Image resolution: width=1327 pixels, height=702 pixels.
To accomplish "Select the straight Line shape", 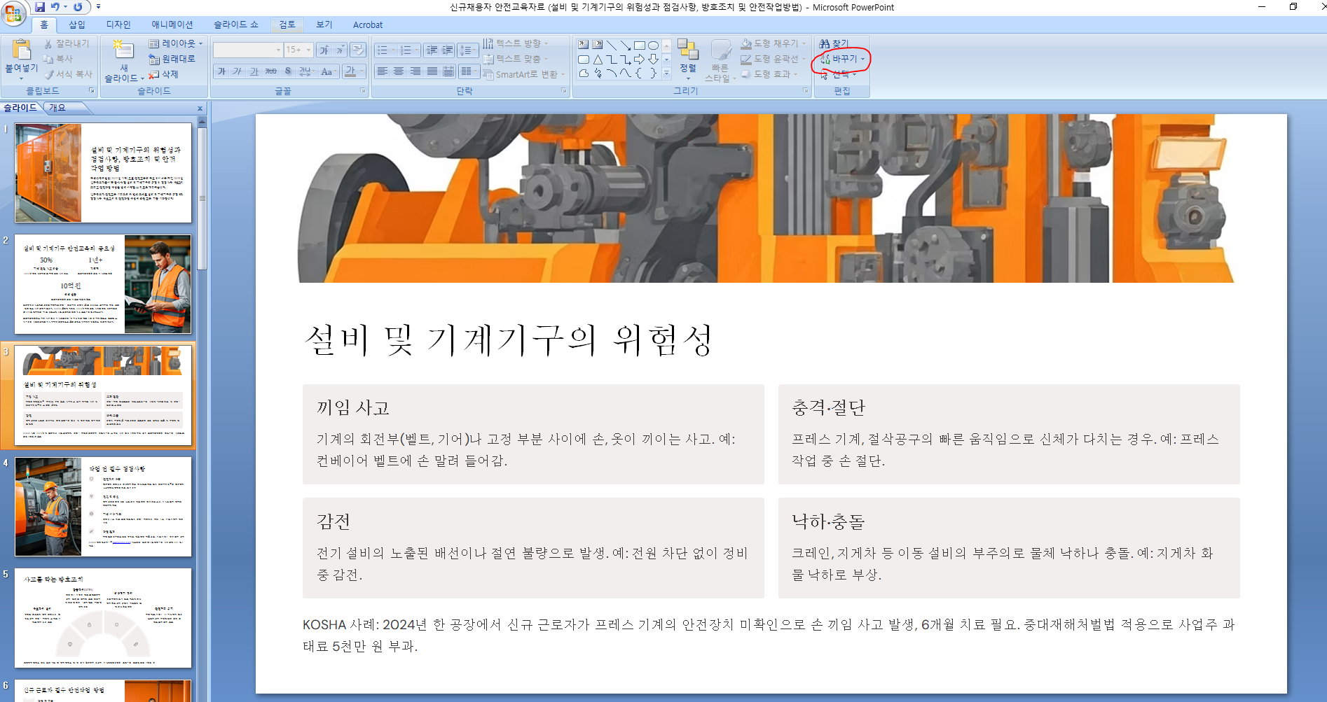I will coord(612,45).
